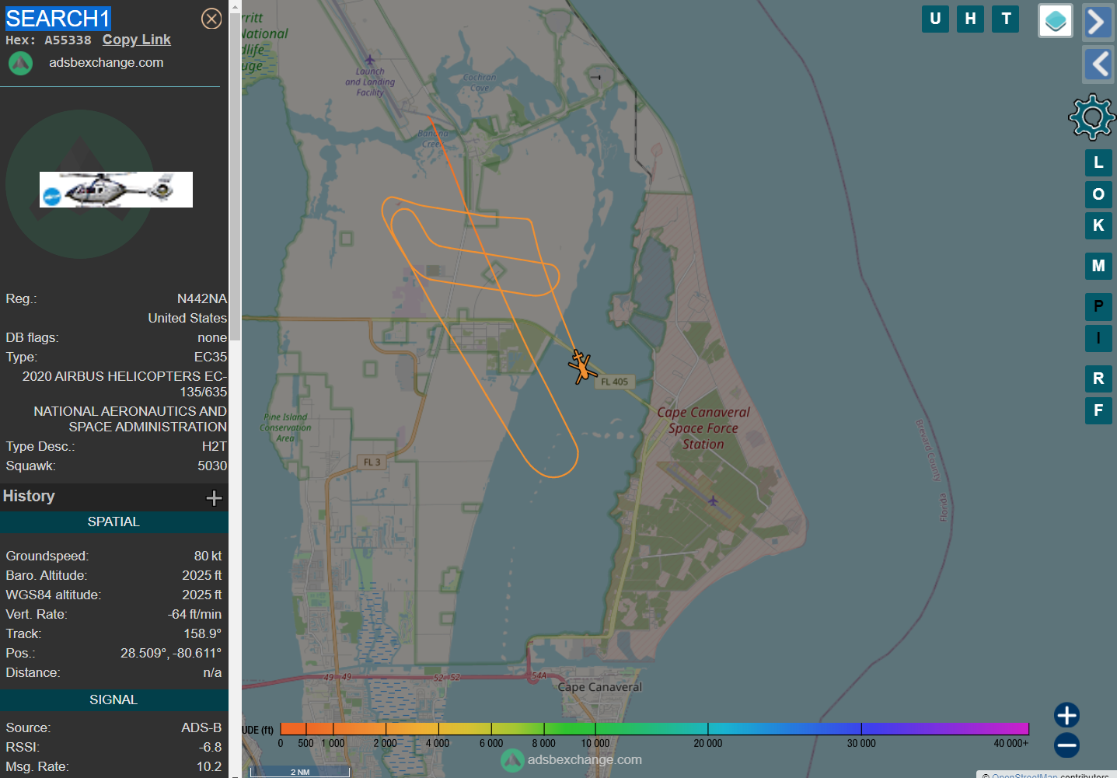Screen dimensions: 1117x778
Task: Click the H2T type description value
Action: pos(215,446)
